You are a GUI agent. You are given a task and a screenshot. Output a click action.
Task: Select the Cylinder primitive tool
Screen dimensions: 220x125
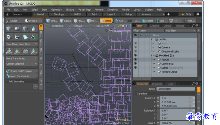pos(25,29)
